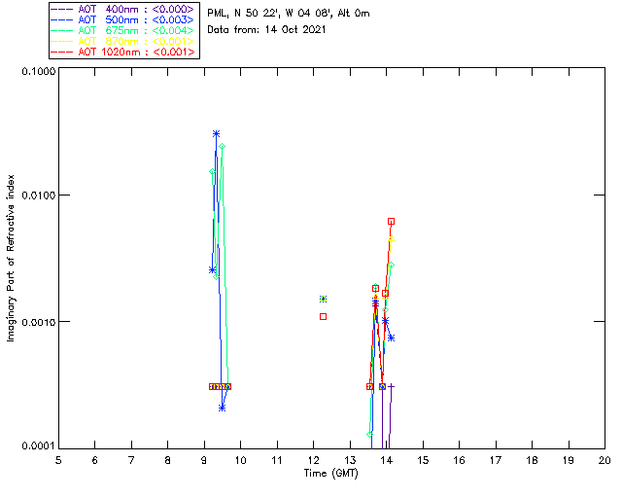Screen dimensions: 622x498
Task: Click the AOT 870nm legend entry
Action: click(123, 41)
